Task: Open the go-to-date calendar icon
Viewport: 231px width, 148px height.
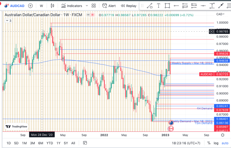Action: [x=85, y=143]
